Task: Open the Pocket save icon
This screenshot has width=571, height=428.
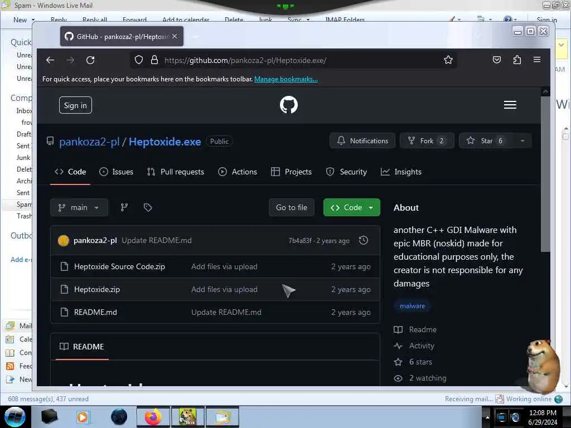Action: [x=497, y=60]
